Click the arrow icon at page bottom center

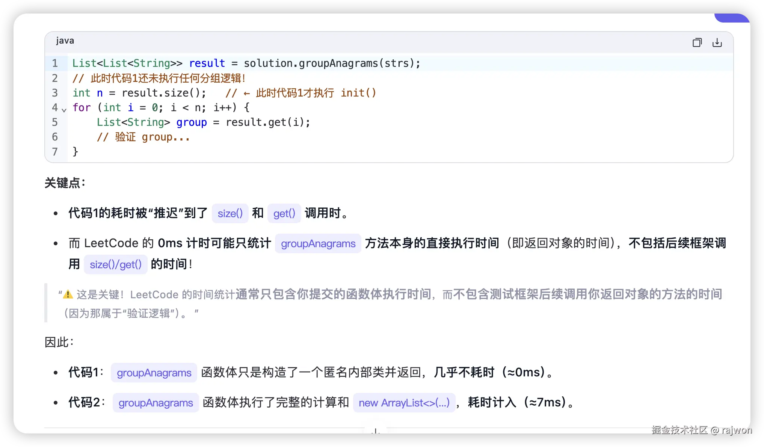(375, 432)
